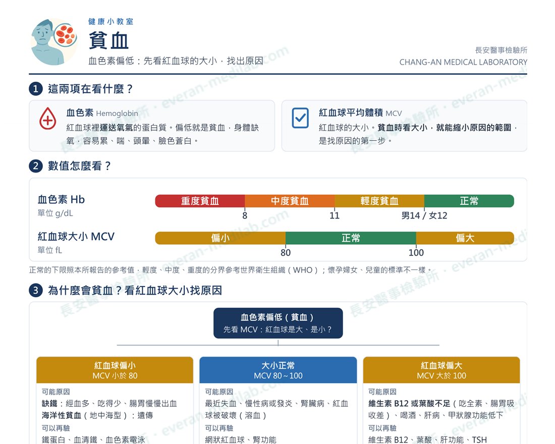
Task: Click the Hb threshold value 11
Action: [335, 215]
